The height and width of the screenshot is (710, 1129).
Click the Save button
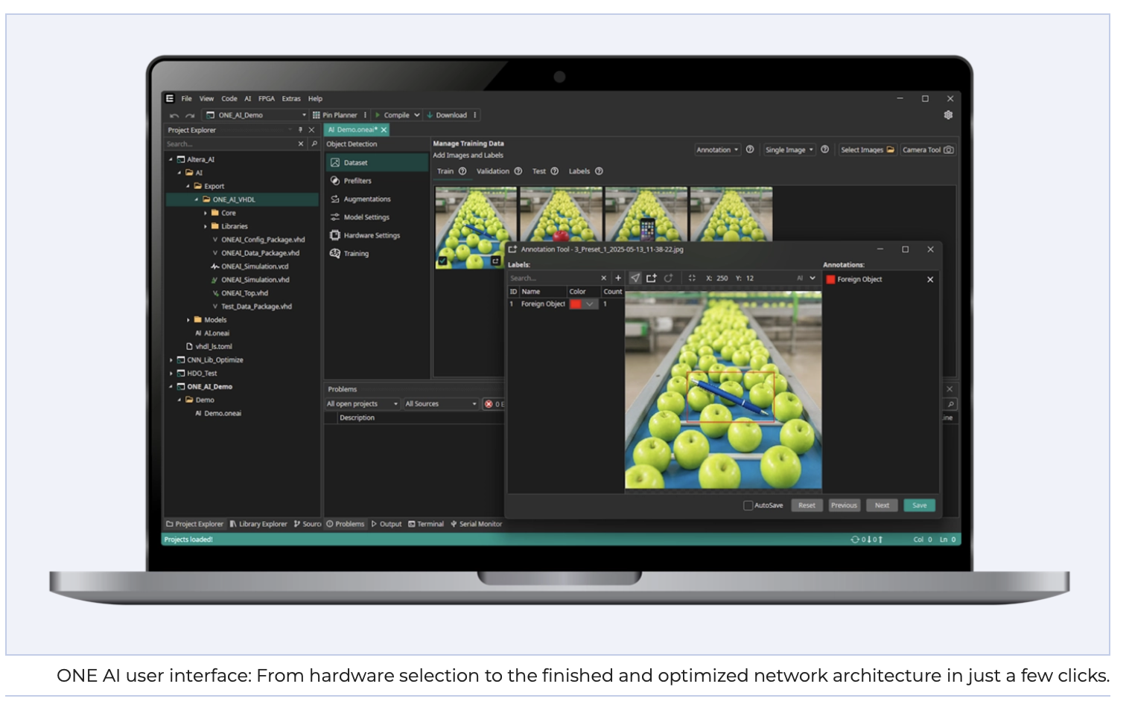tap(919, 505)
